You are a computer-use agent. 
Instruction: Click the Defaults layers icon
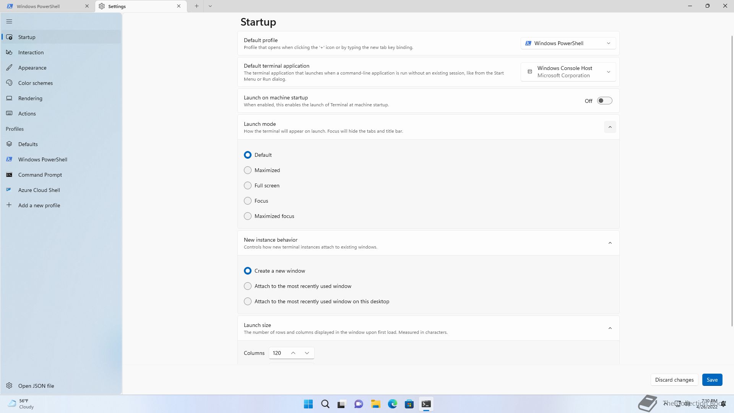pyautogui.click(x=9, y=144)
